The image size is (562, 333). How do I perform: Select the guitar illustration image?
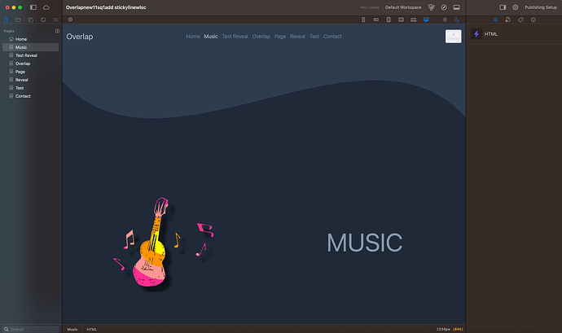click(164, 243)
